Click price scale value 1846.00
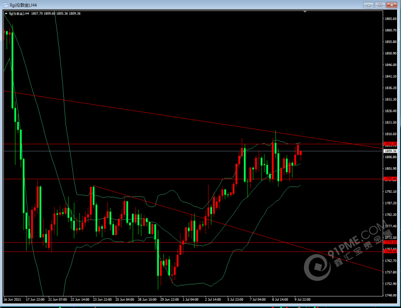 pyautogui.click(x=390, y=65)
